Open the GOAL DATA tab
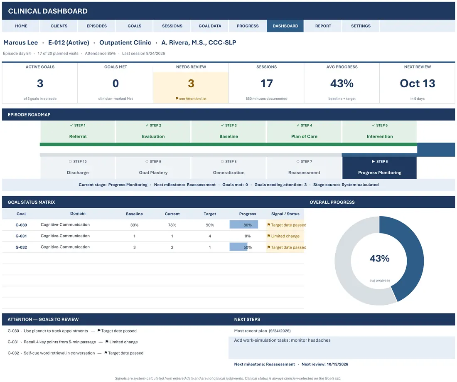 pos(210,26)
